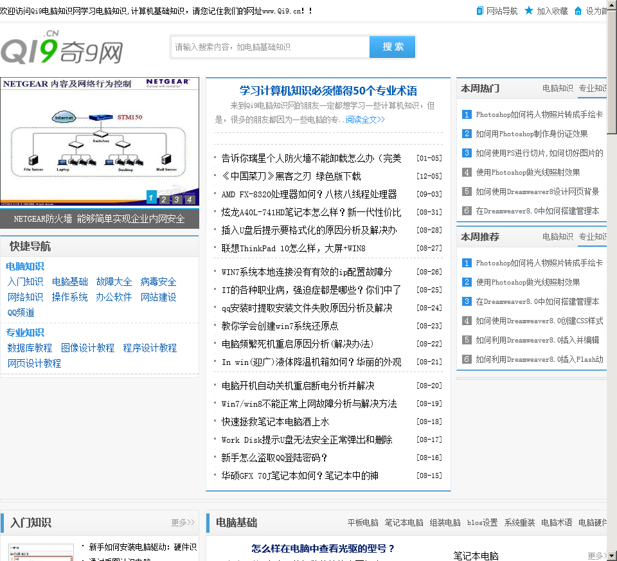Screen dimensions: 617x561
Task: Open 新手怎么盗取QQ登陆密码 article
Action: 274,458
